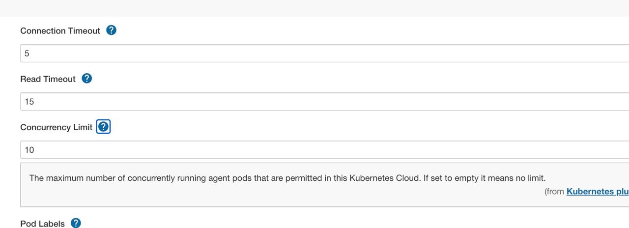The height and width of the screenshot is (228, 629).
Task: Click the gray header bar at the top
Action: (314, 8)
